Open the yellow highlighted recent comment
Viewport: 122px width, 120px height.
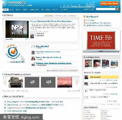(x=104, y=77)
